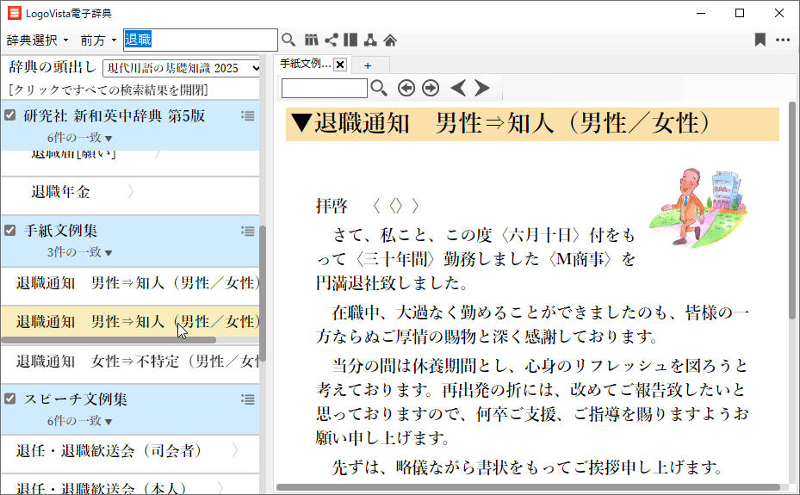Screen dimensions: 800x495
Task: Select 退職通知 女性⇒不特定 result
Action: pos(130,362)
